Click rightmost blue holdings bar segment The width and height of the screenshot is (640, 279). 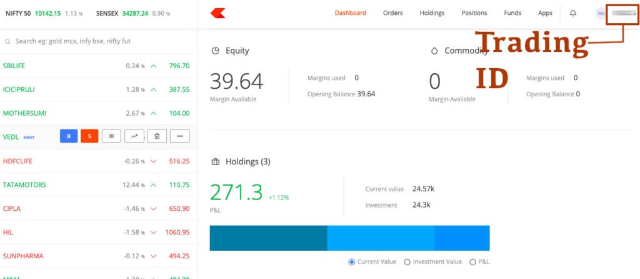462,238
